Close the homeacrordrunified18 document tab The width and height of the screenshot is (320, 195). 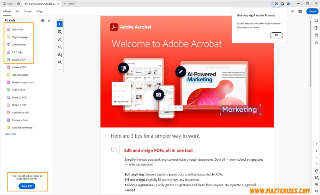[x=58, y=4]
